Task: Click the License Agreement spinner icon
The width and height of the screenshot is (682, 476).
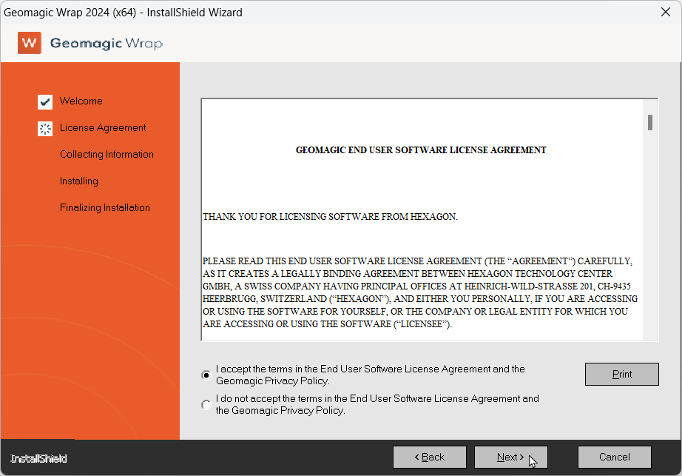Action: click(45, 129)
